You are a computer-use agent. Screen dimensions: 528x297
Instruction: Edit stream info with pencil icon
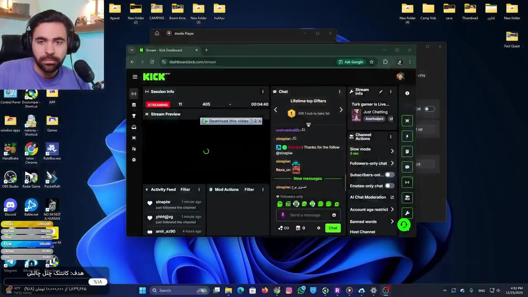tap(381, 92)
